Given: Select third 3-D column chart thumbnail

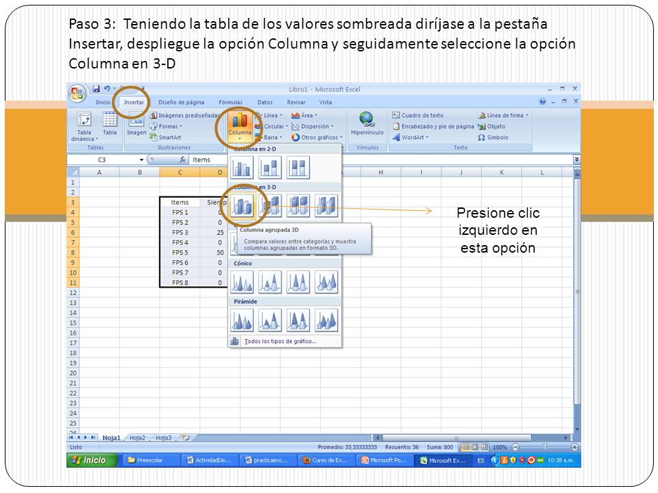Looking at the screenshot, I should point(298,205).
